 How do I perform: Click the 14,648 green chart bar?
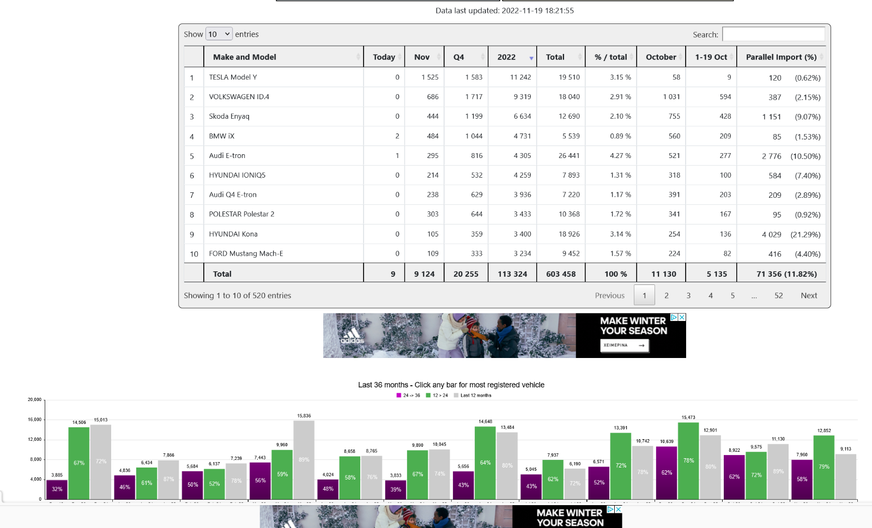485,463
